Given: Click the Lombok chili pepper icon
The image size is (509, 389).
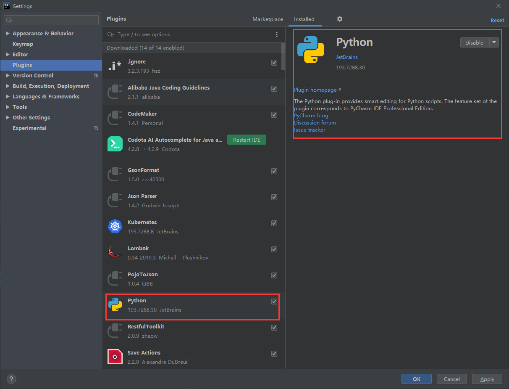Looking at the screenshot, I should [x=115, y=253].
